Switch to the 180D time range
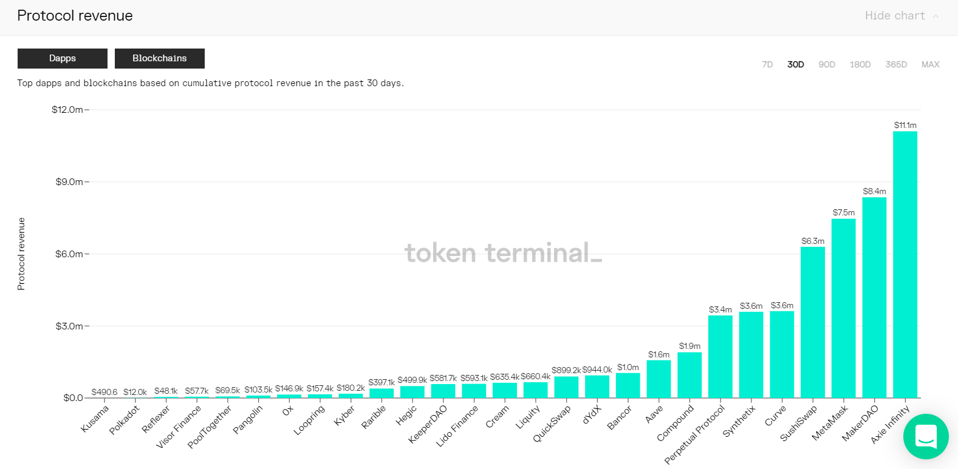Image resolution: width=958 pixels, height=469 pixels. (x=860, y=64)
